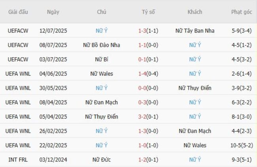Open the 1-4 score against Nữ Wales
The width and height of the screenshot is (257, 167).
(144, 73)
